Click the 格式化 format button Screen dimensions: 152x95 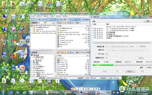point(105,71)
